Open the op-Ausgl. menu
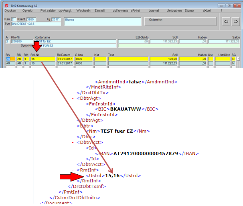 point(65,10)
